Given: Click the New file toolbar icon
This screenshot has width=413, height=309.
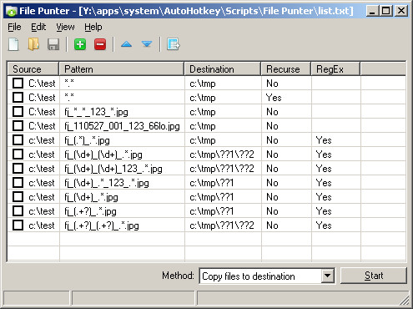Looking at the screenshot, I should coord(13,44).
